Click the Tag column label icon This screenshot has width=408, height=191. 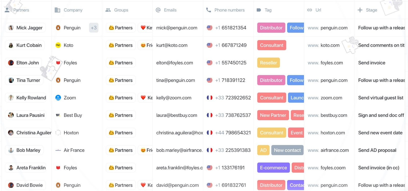259,10
